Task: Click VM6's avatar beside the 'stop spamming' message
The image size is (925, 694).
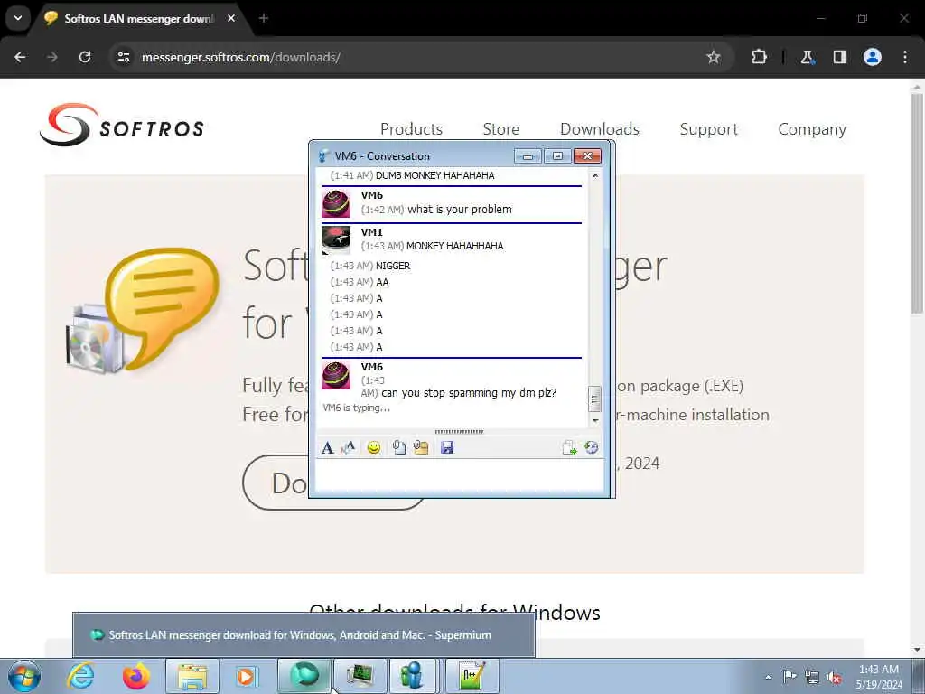Action: click(x=336, y=375)
